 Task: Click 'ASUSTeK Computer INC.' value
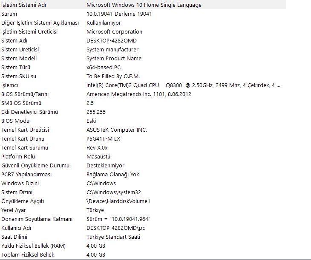pyautogui.click(x=117, y=130)
